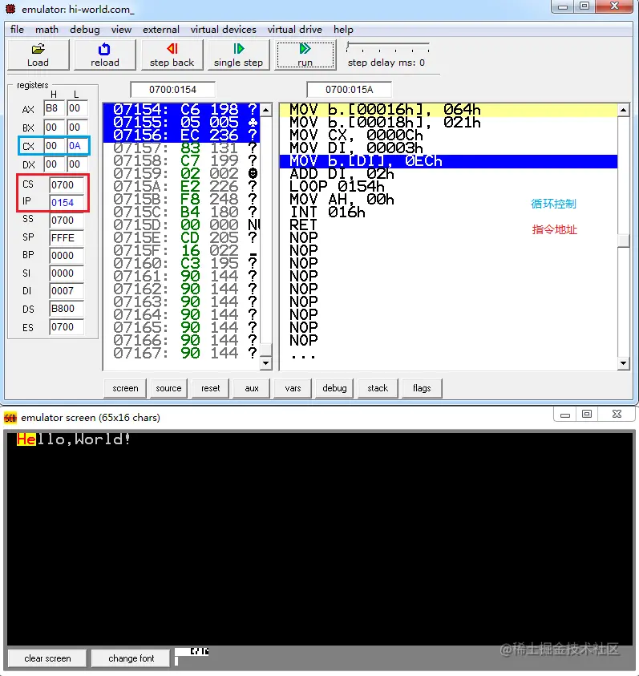Click the ES register field

point(67,327)
